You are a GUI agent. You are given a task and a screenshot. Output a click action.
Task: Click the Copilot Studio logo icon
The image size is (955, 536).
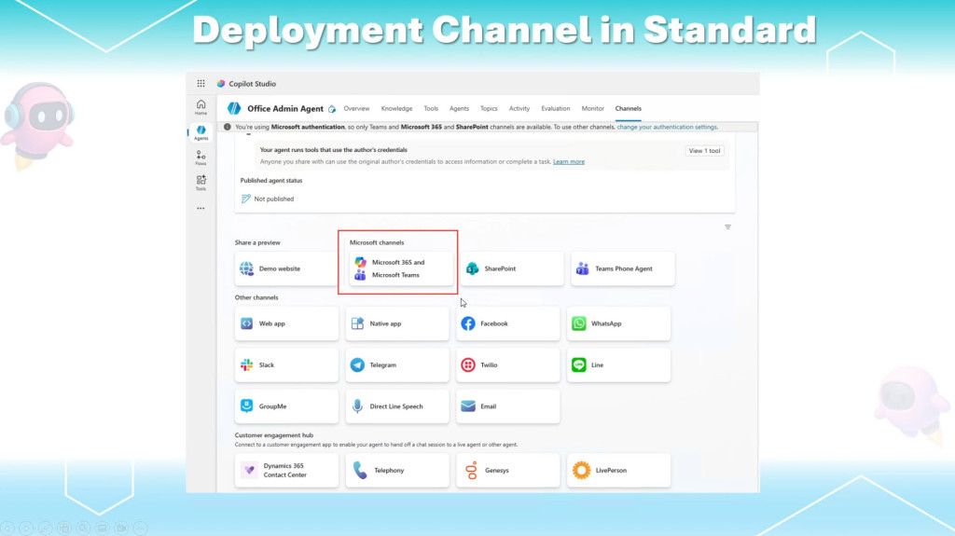point(221,84)
